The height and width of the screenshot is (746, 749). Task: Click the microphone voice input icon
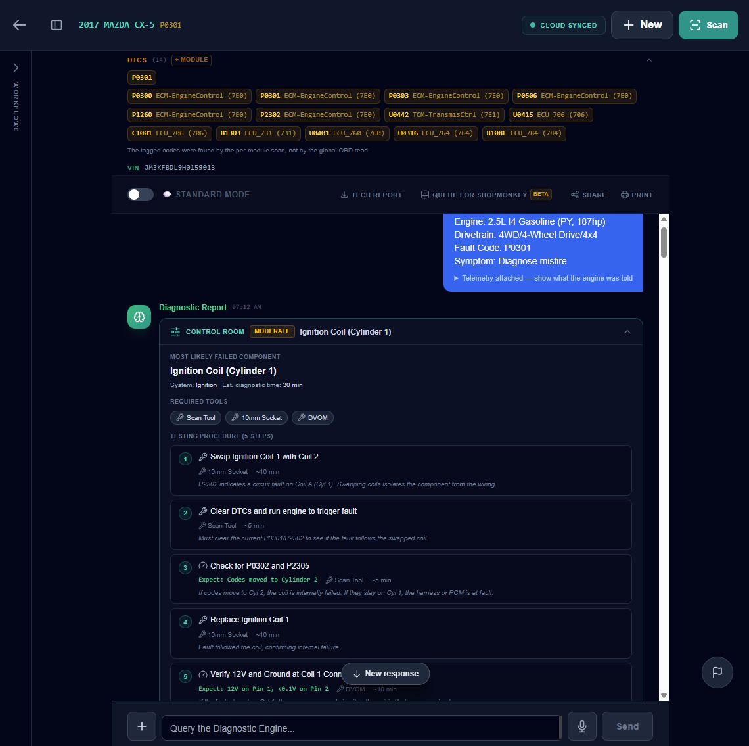pos(582,726)
